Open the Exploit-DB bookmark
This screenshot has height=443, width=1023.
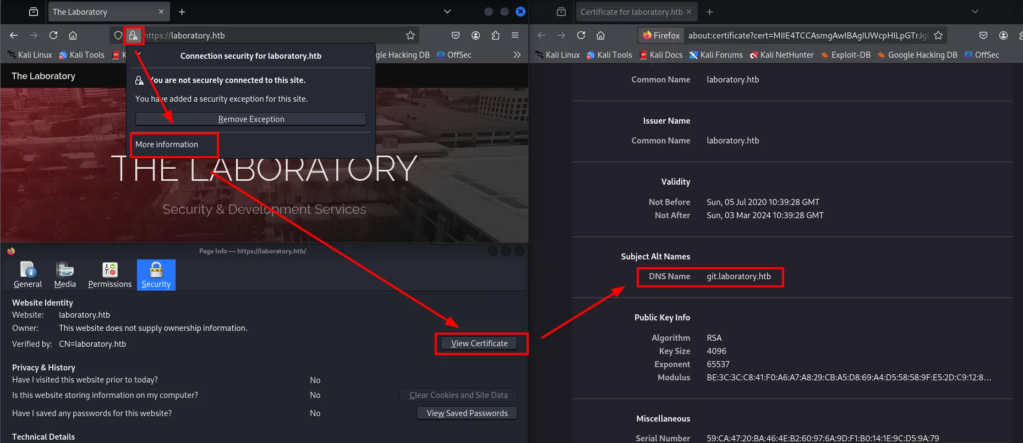(x=845, y=55)
